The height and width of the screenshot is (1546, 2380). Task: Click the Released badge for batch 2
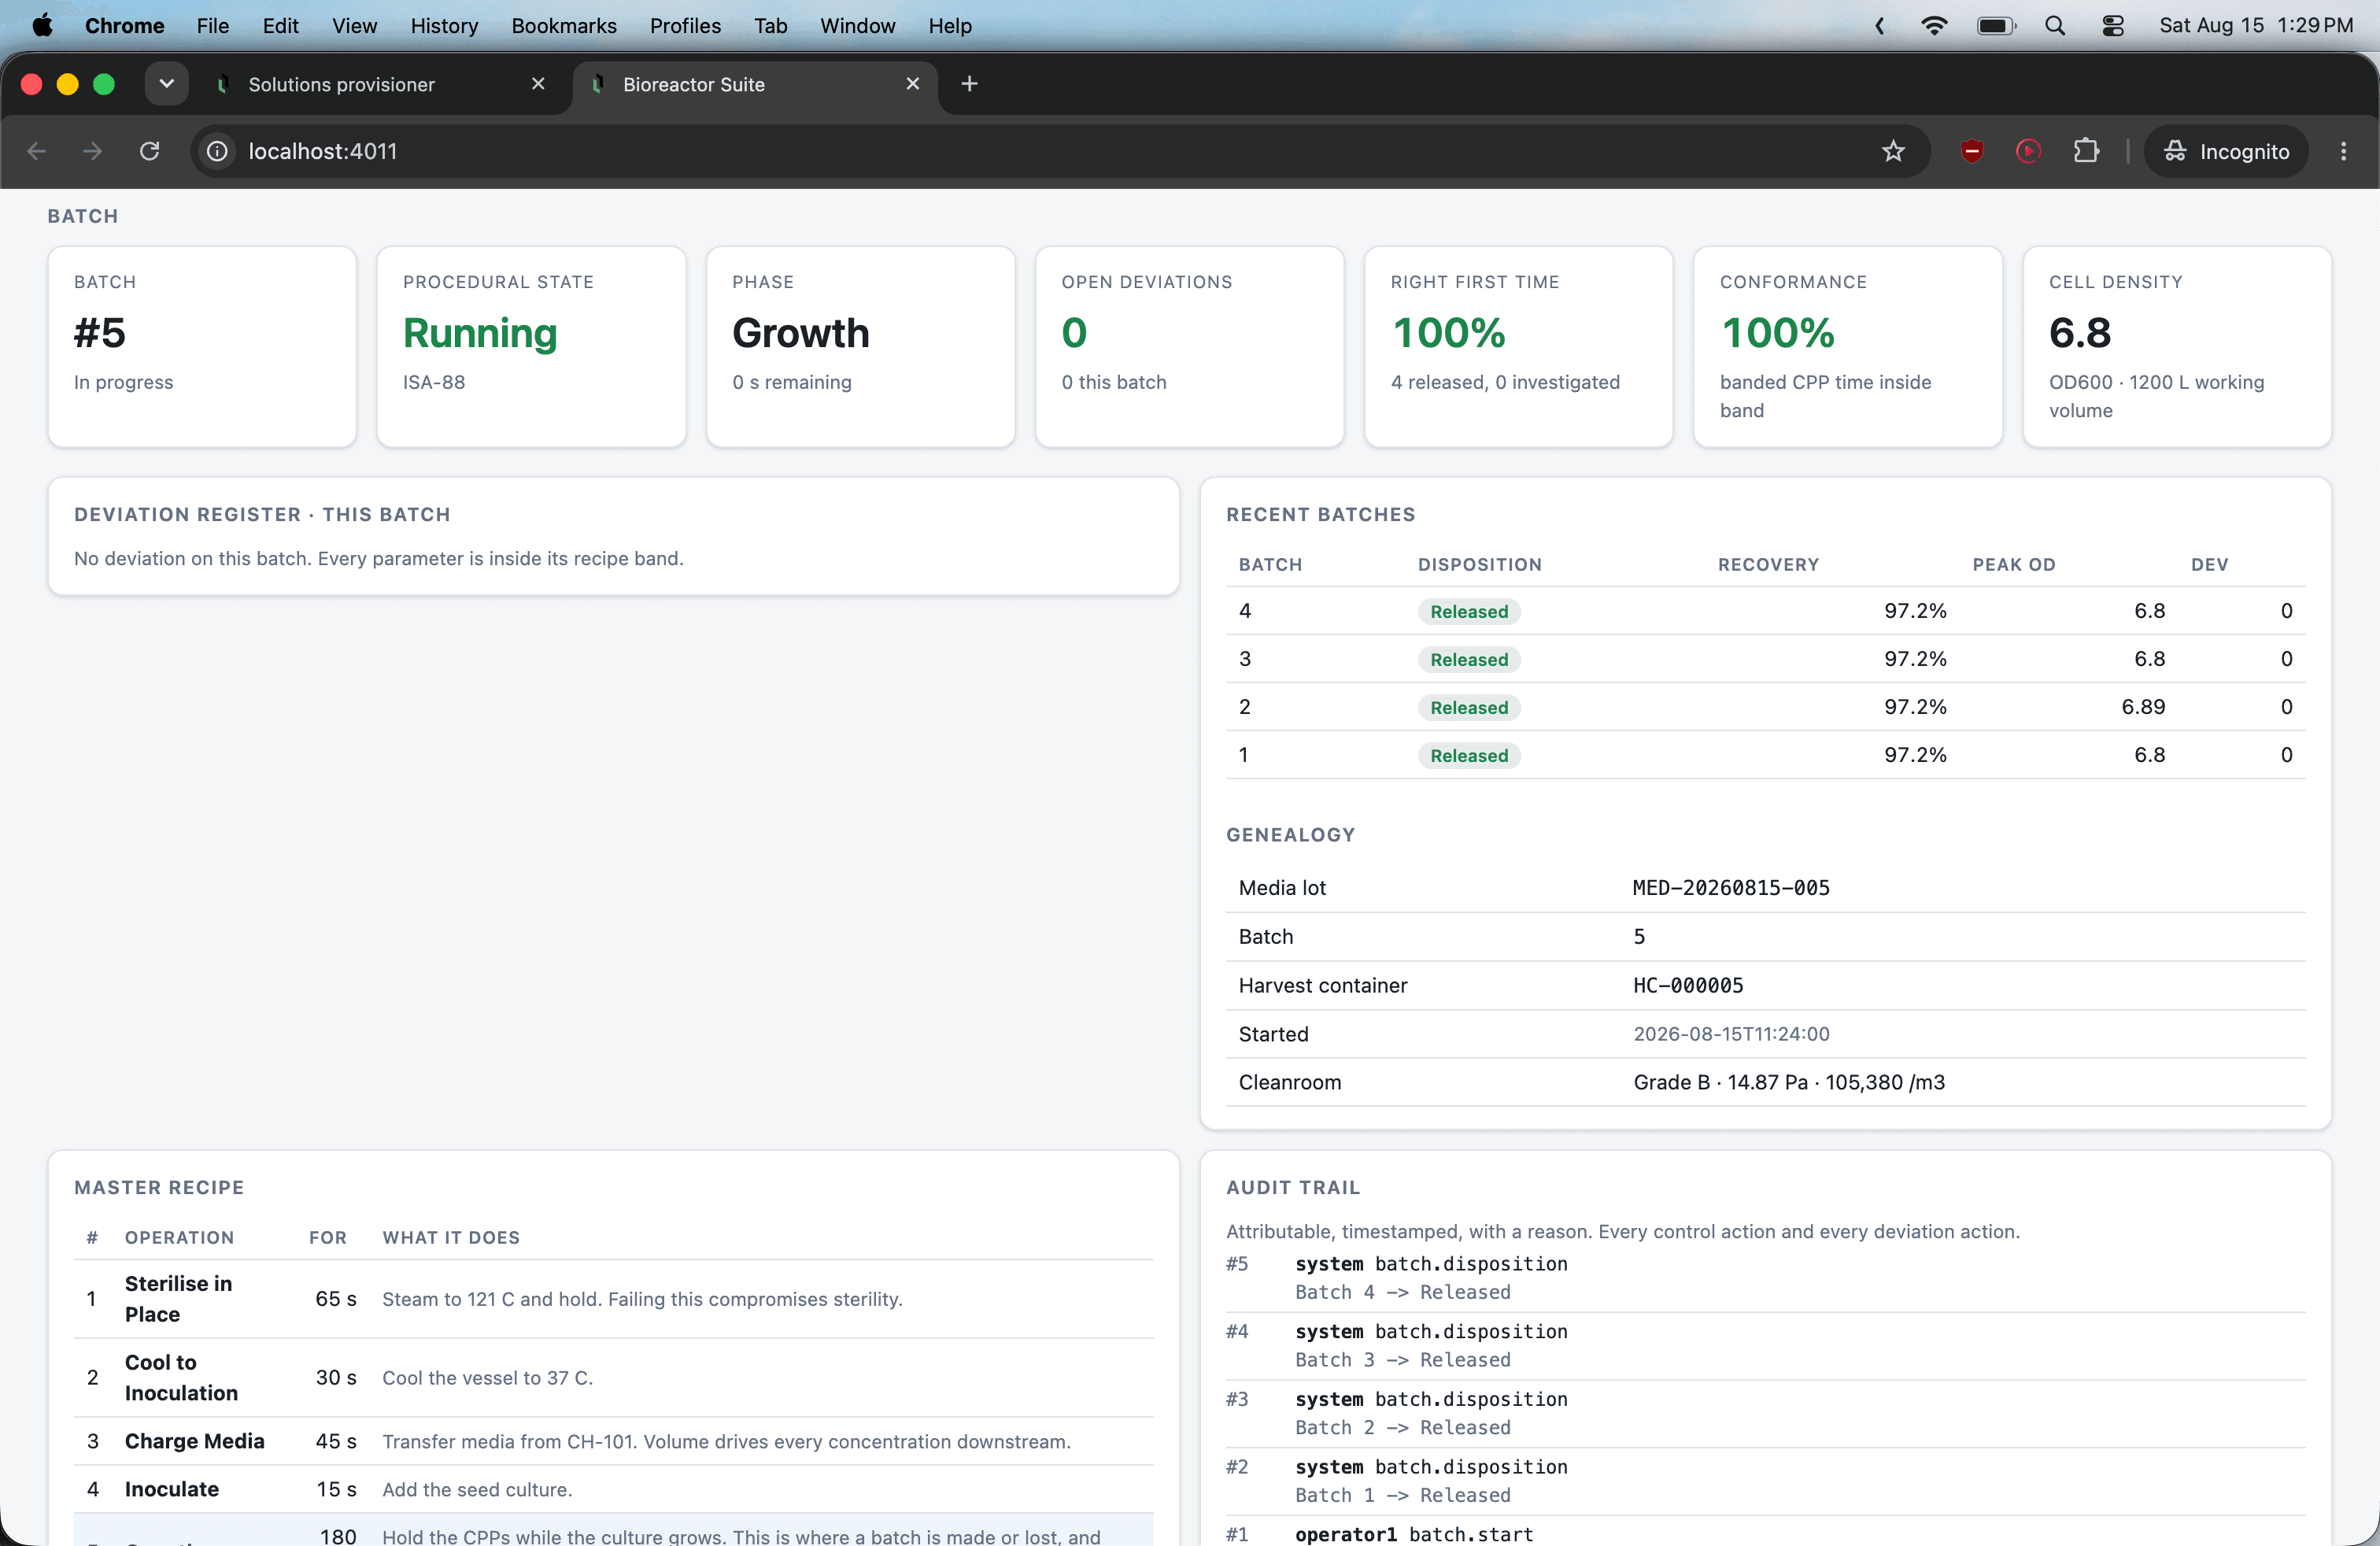point(1469,707)
